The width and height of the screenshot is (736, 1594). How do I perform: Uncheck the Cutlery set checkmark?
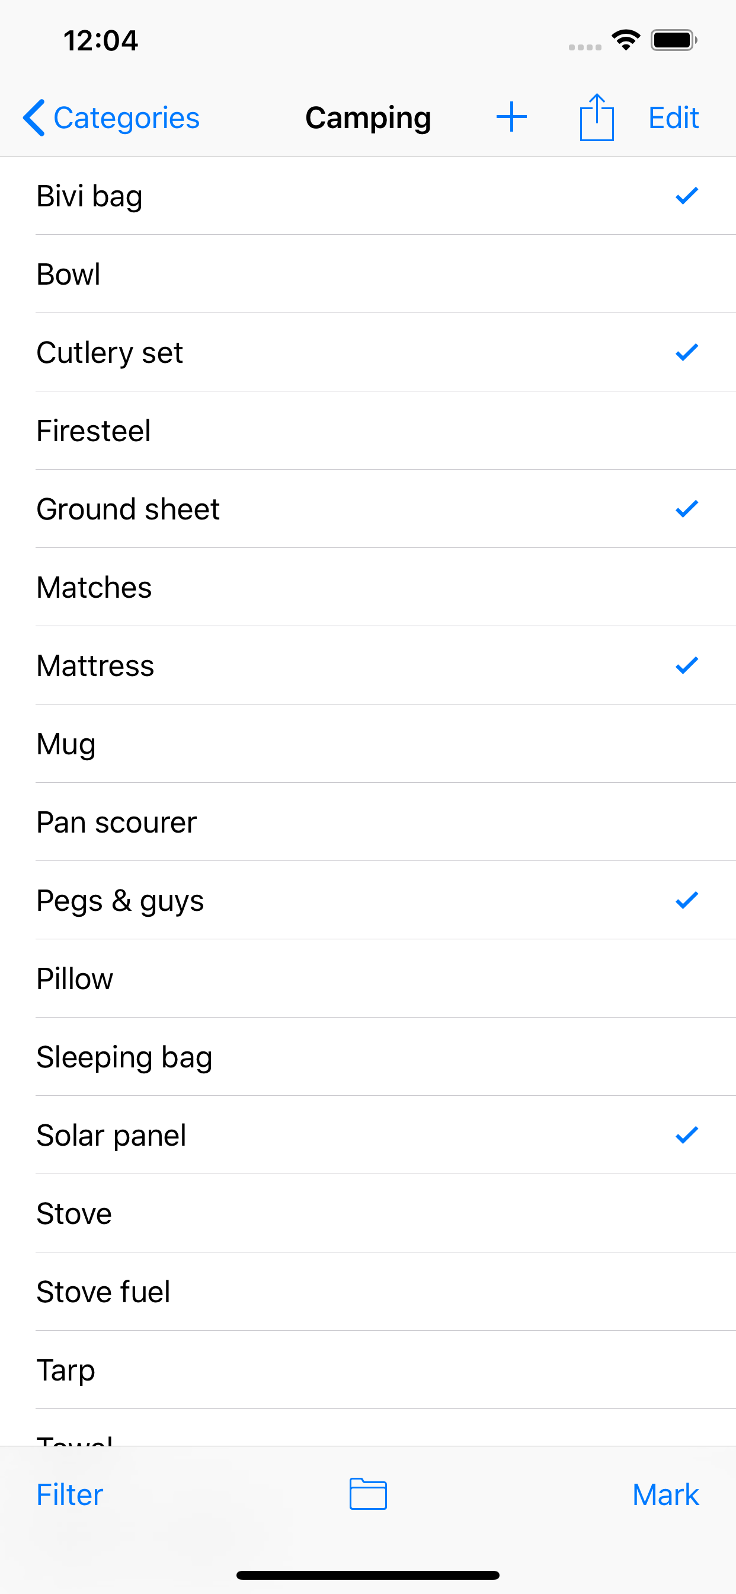[x=687, y=353]
